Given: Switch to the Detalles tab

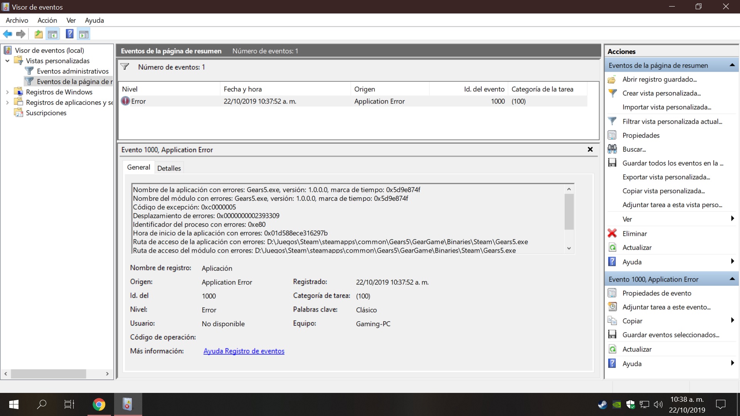Looking at the screenshot, I should point(169,168).
